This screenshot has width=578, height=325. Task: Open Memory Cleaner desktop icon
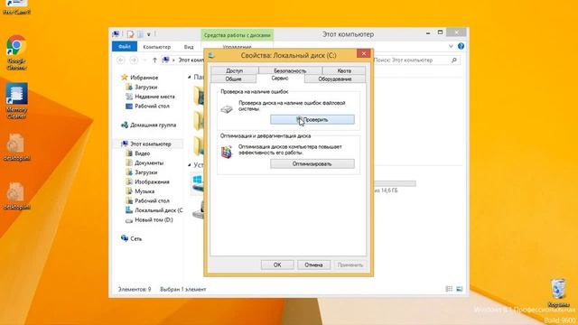click(16, 100)
